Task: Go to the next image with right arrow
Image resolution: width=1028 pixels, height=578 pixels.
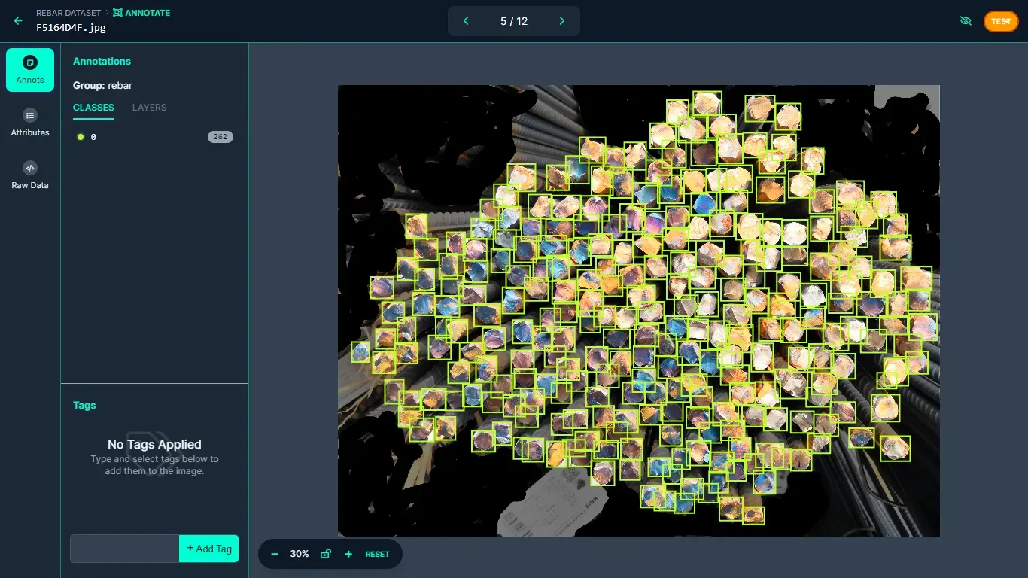Action: (561, 21)
